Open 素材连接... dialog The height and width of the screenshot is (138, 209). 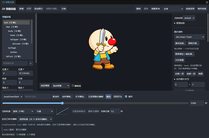(180, 43)
